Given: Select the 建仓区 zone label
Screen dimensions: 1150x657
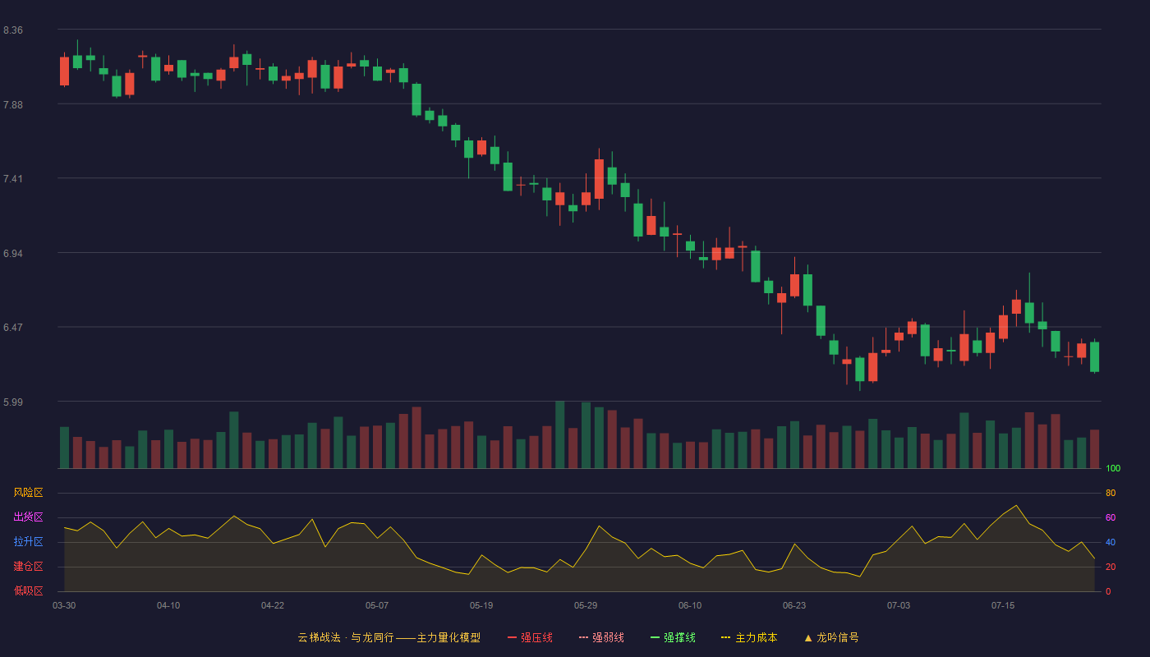Looking at the screenshot, I should [x=28, y=567].
